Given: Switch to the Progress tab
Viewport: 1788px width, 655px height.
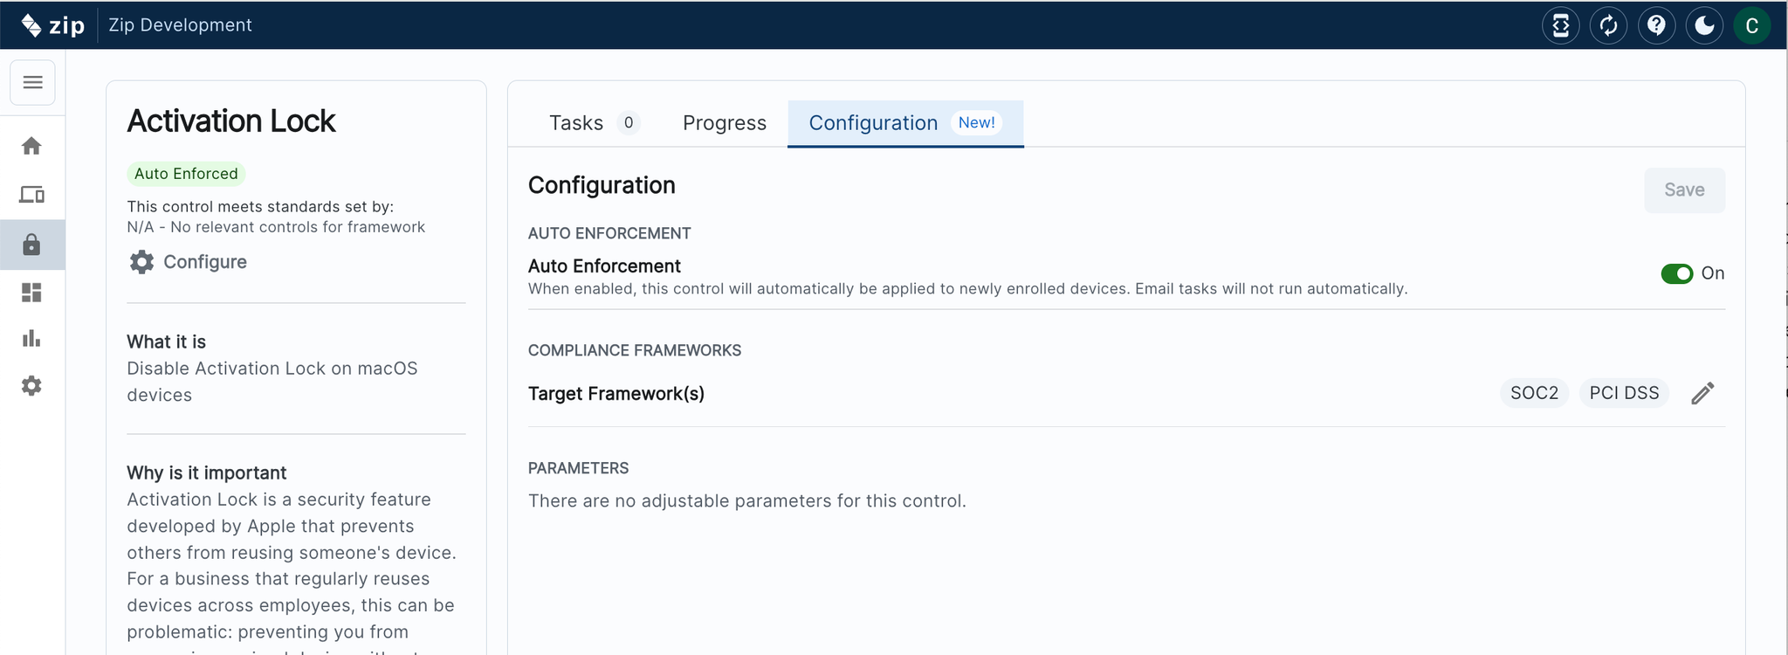Looking at the screenshot, I should pyautogui.click(x=724, y=123).
